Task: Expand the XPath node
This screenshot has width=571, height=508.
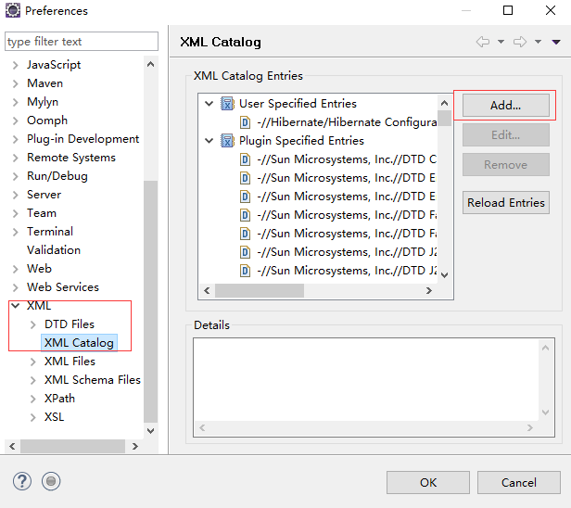Action: (32, 399)
